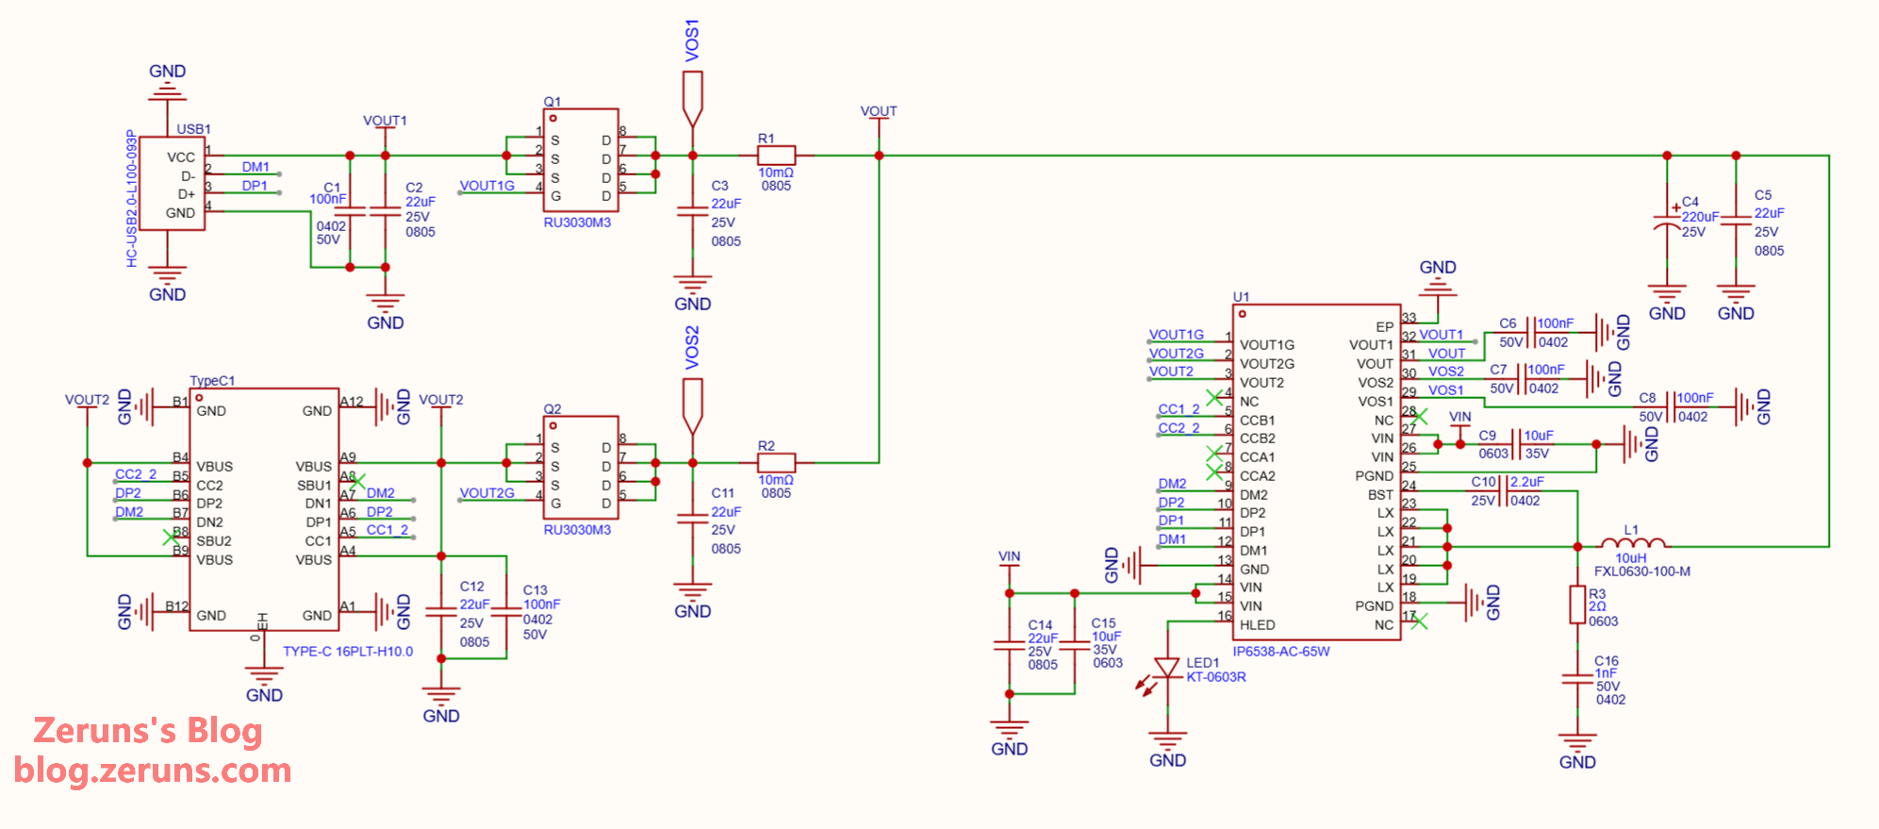Image resolution: width=1879 pixels, height=829 pixels.
Task: Select the TYPE-C 16PLT-H10.0 part label
Action: [348, 652]
